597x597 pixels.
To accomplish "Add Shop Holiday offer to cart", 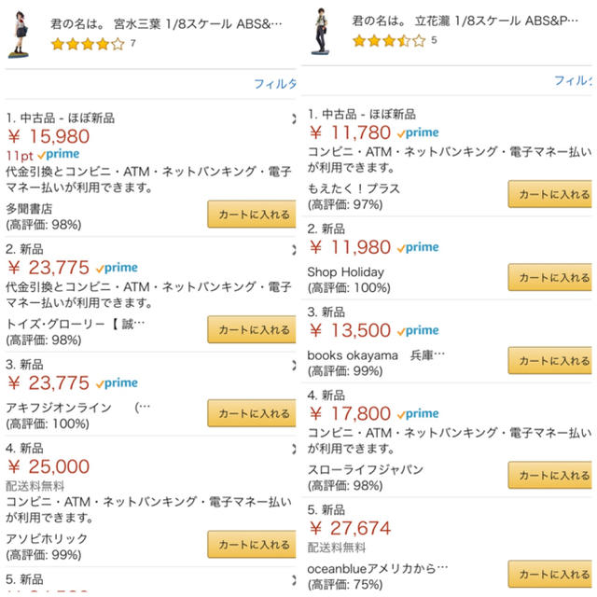I will (x=550, y=277).
